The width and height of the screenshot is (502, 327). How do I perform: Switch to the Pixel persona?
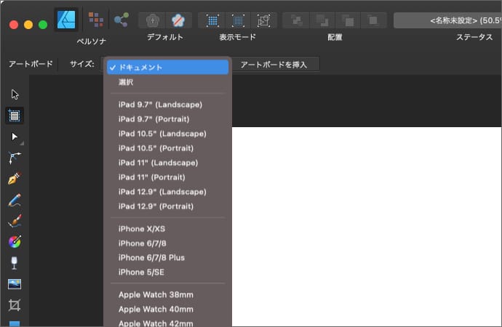[95, 19]
